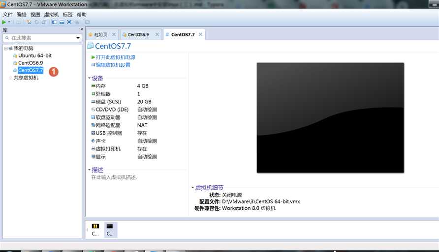439x252 pixels.
Task: Select 共享虚拟机 in the library
Action: (x=26, y=78)
